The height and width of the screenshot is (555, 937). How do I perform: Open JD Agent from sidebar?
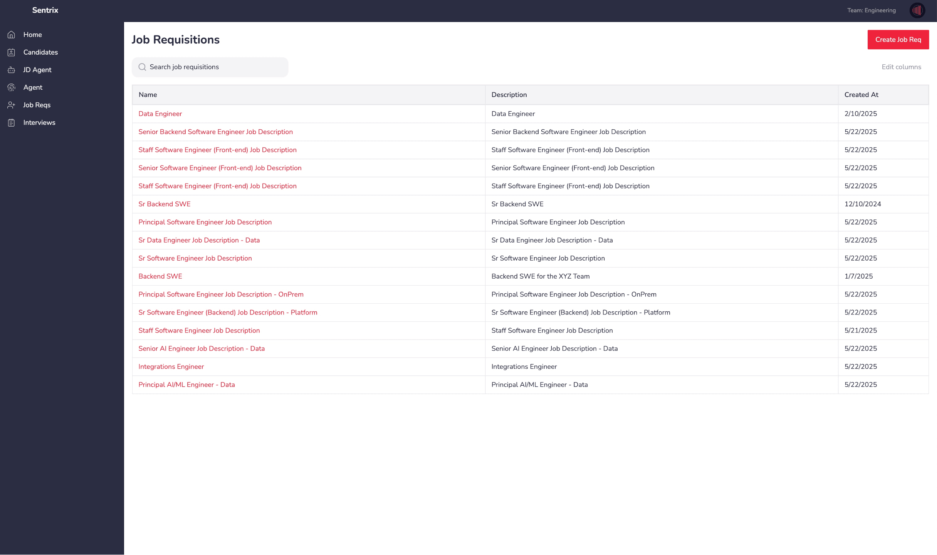pos(37,70)
